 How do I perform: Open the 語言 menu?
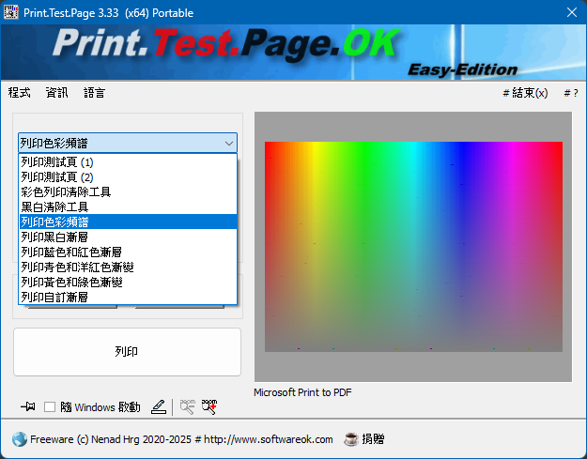click(94, 93)
